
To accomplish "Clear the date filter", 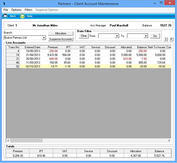I will coord(84,36).
